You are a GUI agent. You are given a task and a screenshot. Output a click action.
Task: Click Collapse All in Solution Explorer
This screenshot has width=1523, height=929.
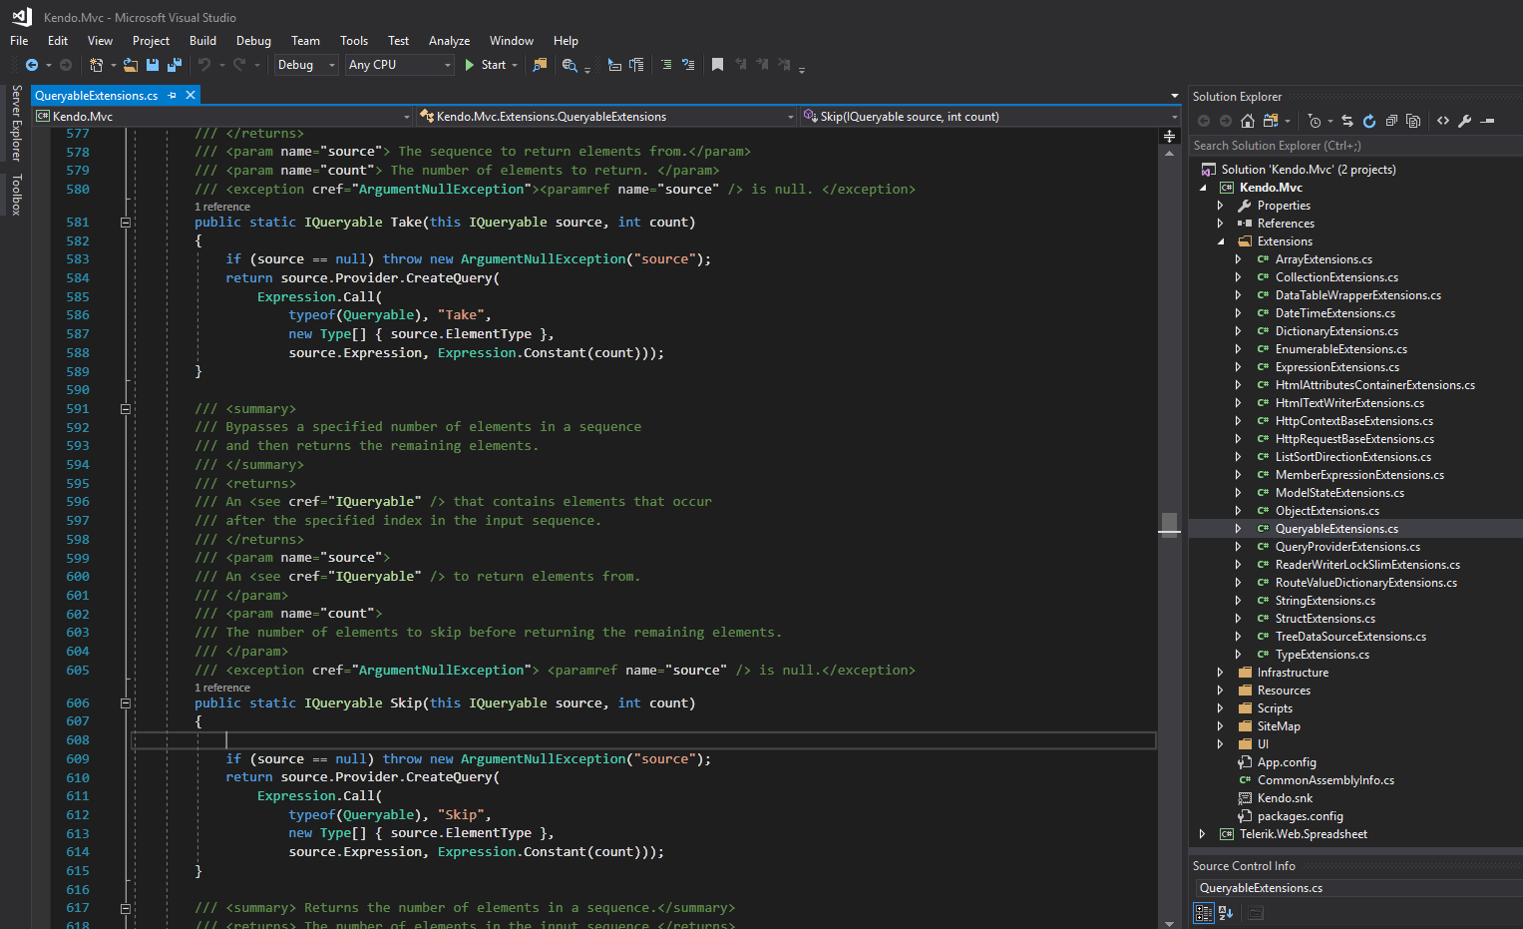coord(1391,121)
